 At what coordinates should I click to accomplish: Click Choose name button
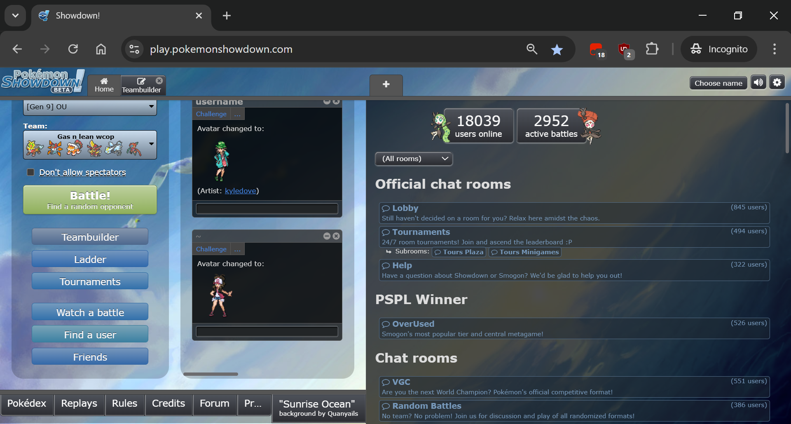pos(718,83)
